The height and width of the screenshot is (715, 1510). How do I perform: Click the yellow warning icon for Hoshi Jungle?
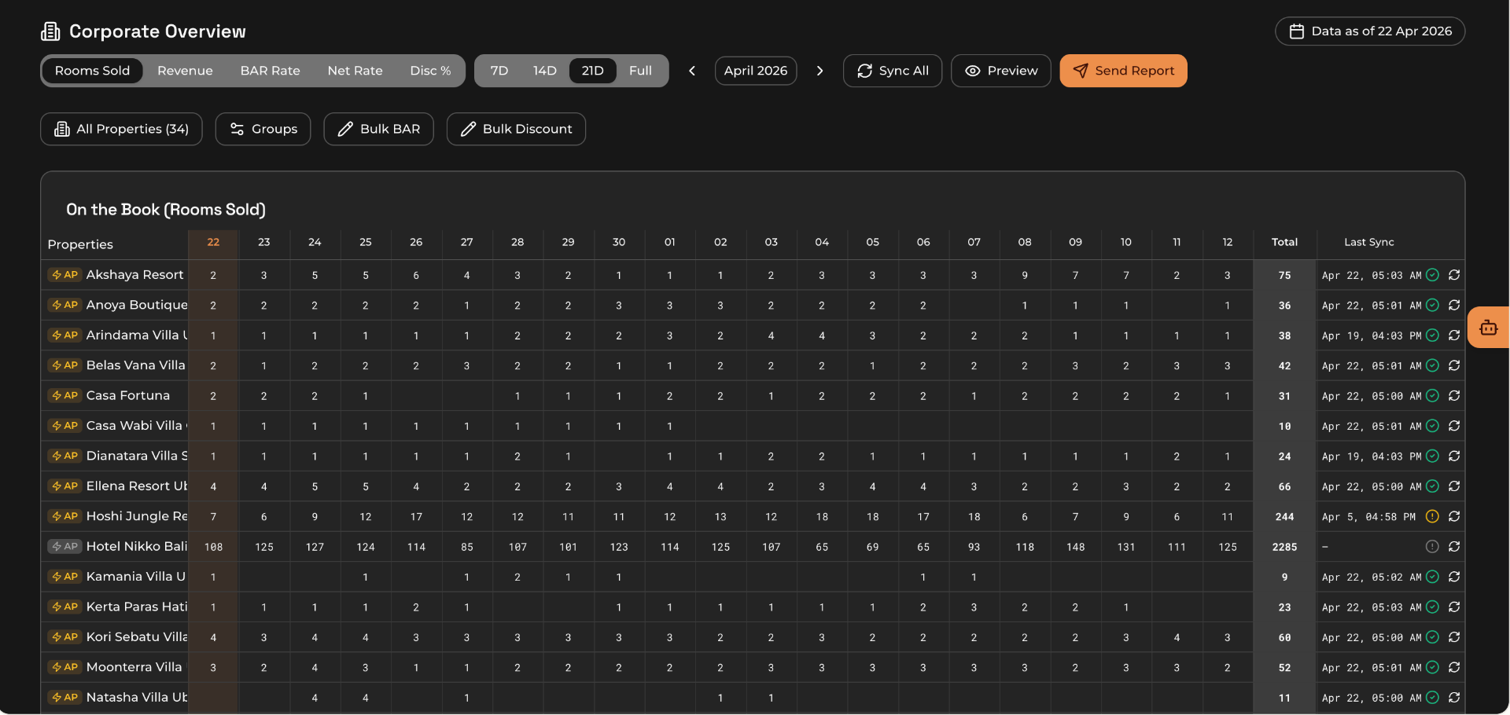1432,516
